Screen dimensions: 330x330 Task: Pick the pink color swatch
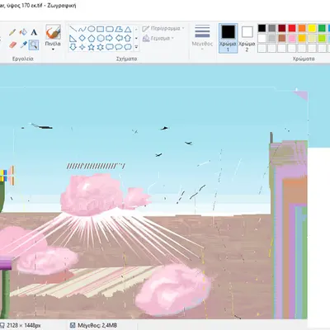tap(292, 38)
